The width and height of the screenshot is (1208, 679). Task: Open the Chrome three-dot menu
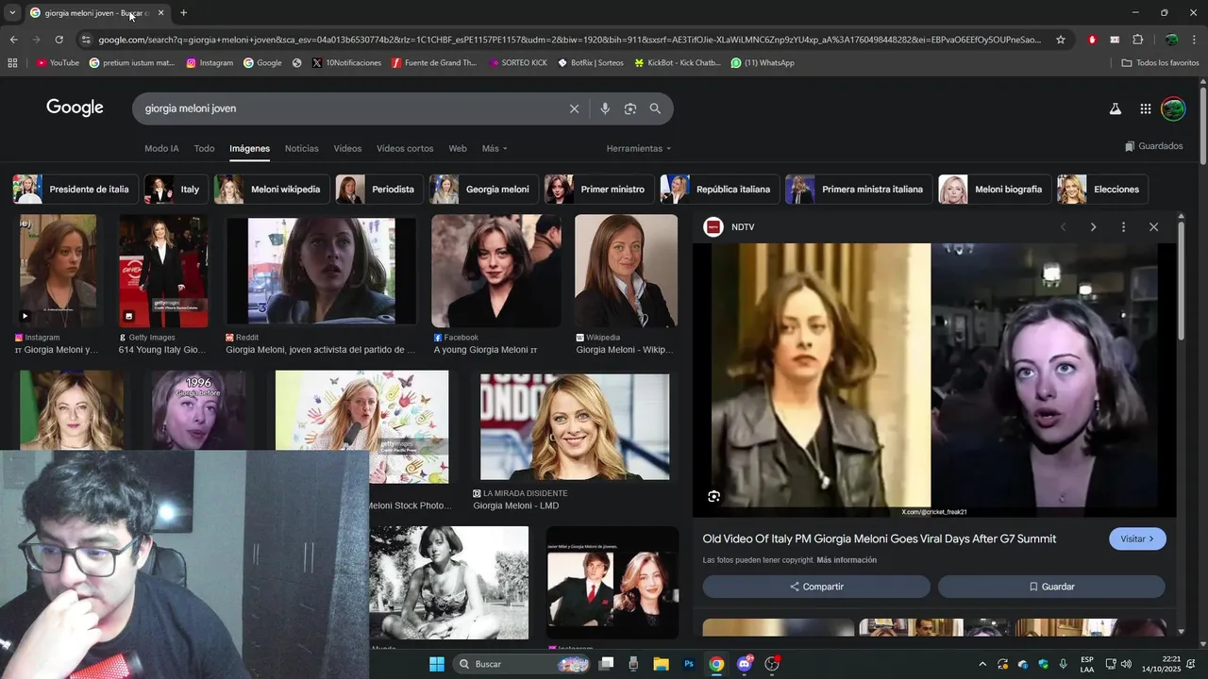1195,40
